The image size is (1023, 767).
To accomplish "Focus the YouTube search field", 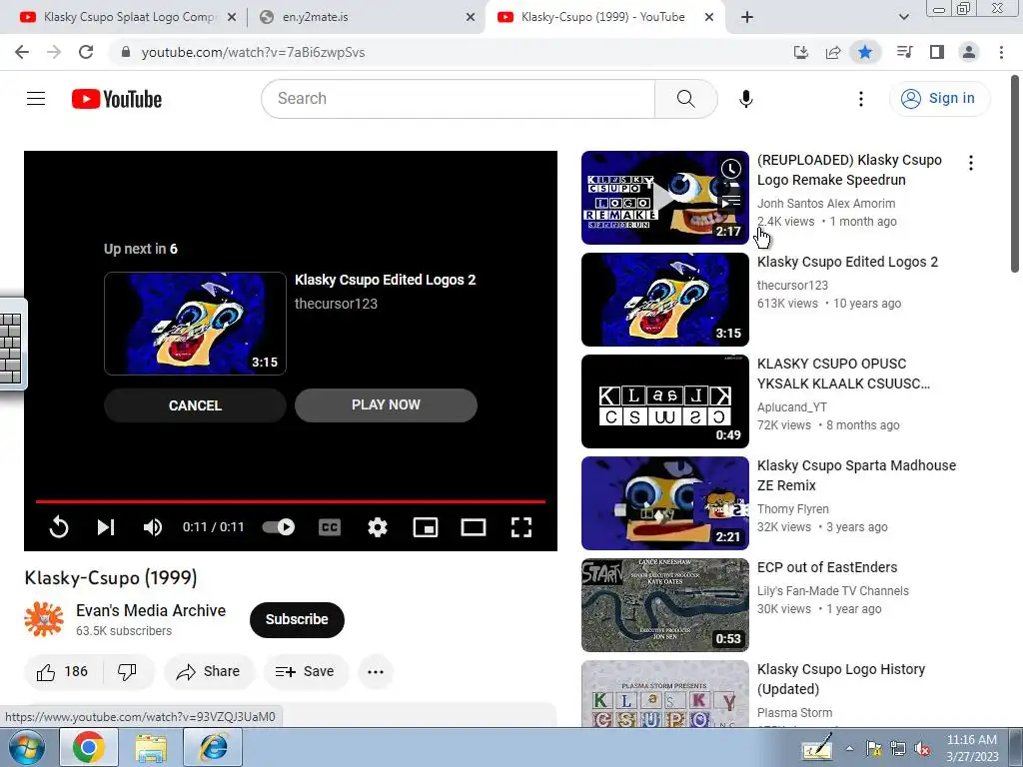I will click(x=458, y=99).
